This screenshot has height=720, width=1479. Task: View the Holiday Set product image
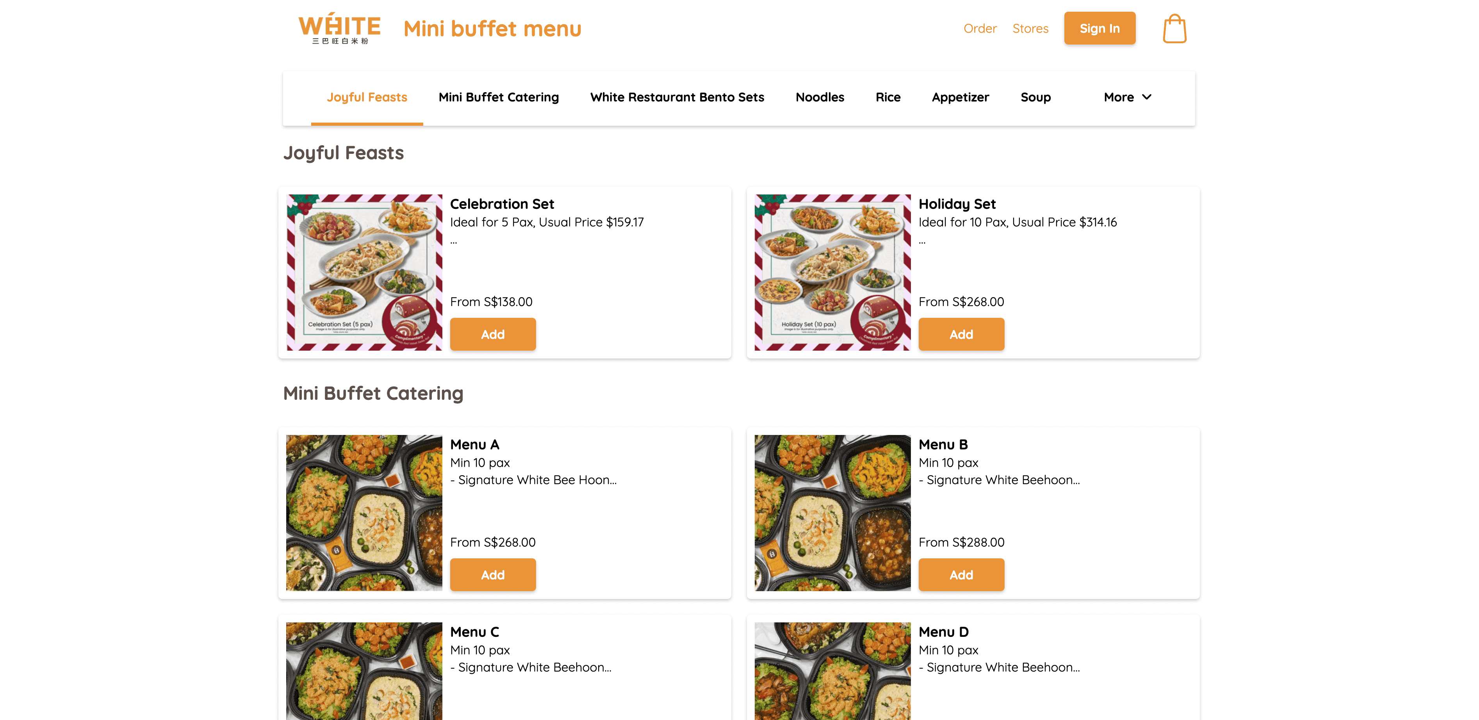(x=832, y=272)
